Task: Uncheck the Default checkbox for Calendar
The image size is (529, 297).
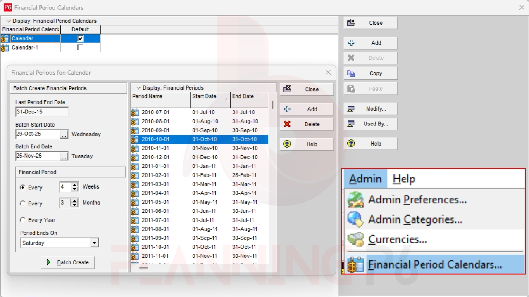Action: click(x=80, y=38)
